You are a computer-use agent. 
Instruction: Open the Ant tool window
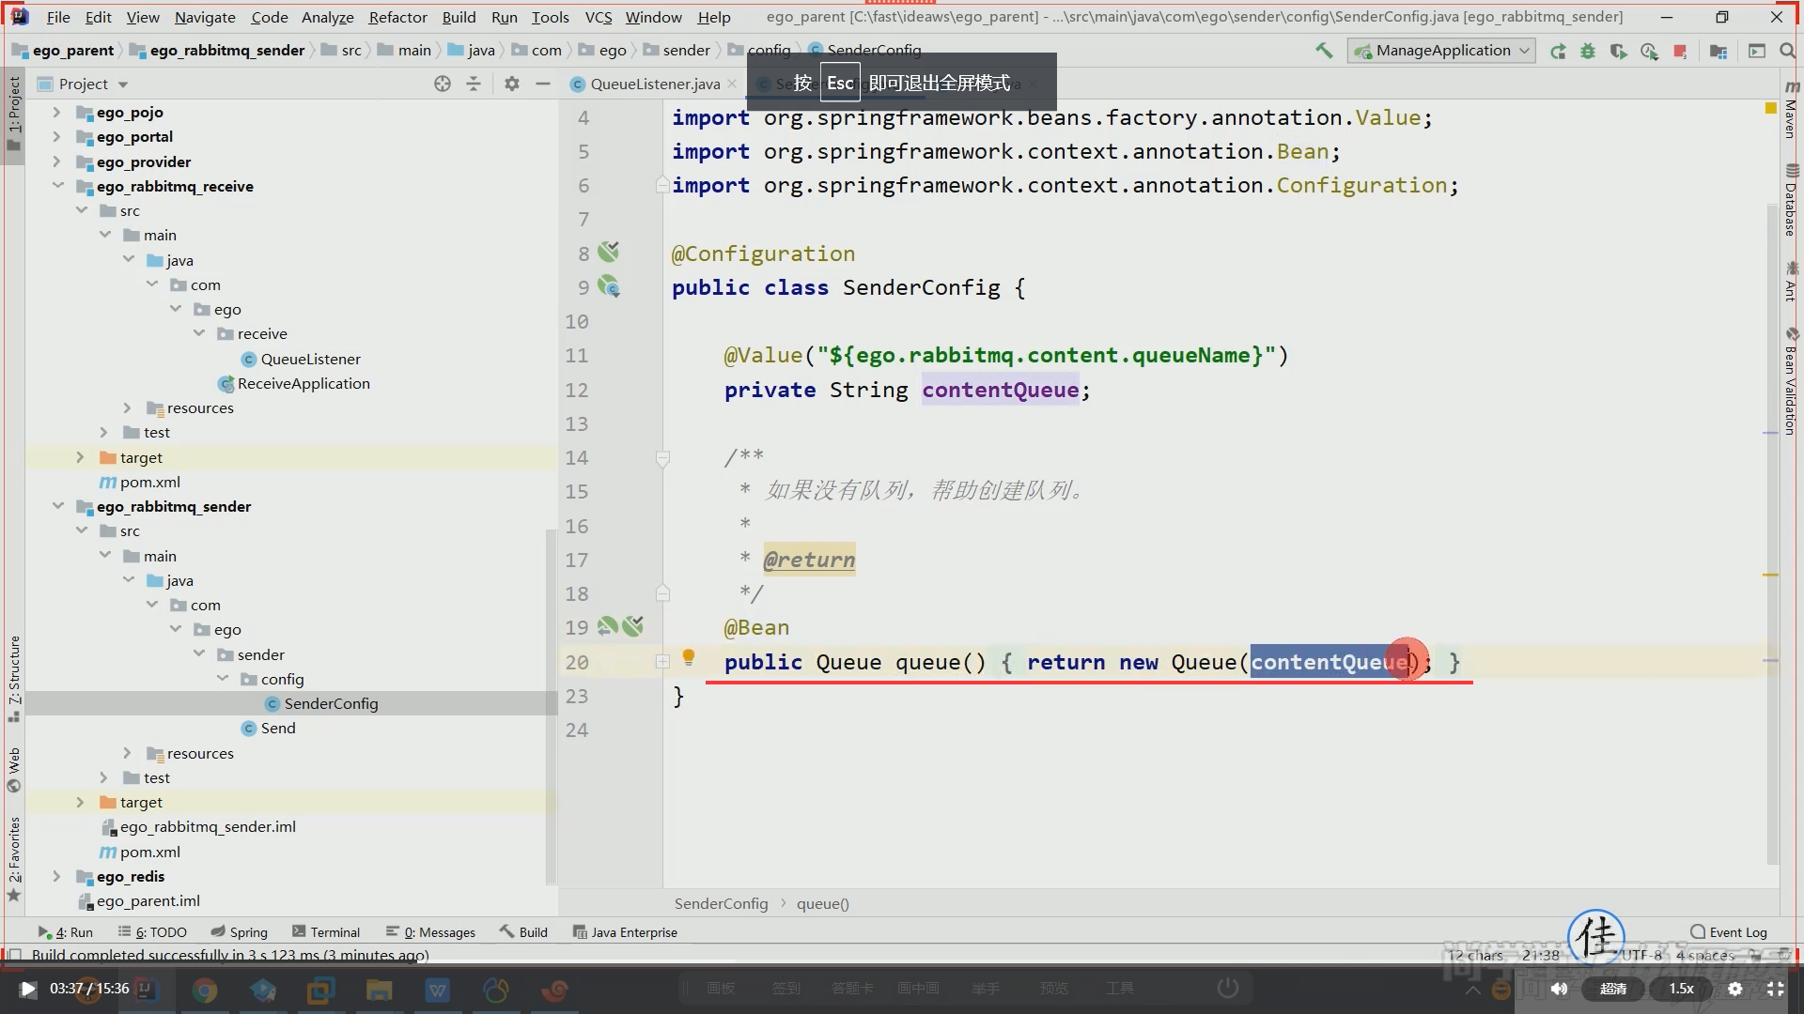coord(1791,283)
